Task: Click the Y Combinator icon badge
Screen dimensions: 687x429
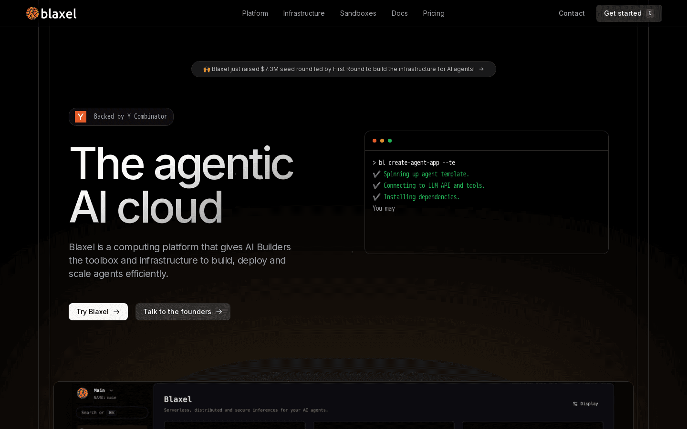Action: coord(81,116)
